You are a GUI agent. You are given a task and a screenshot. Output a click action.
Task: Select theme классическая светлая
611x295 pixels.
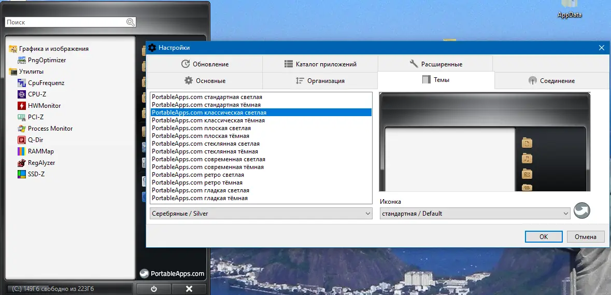261,113
